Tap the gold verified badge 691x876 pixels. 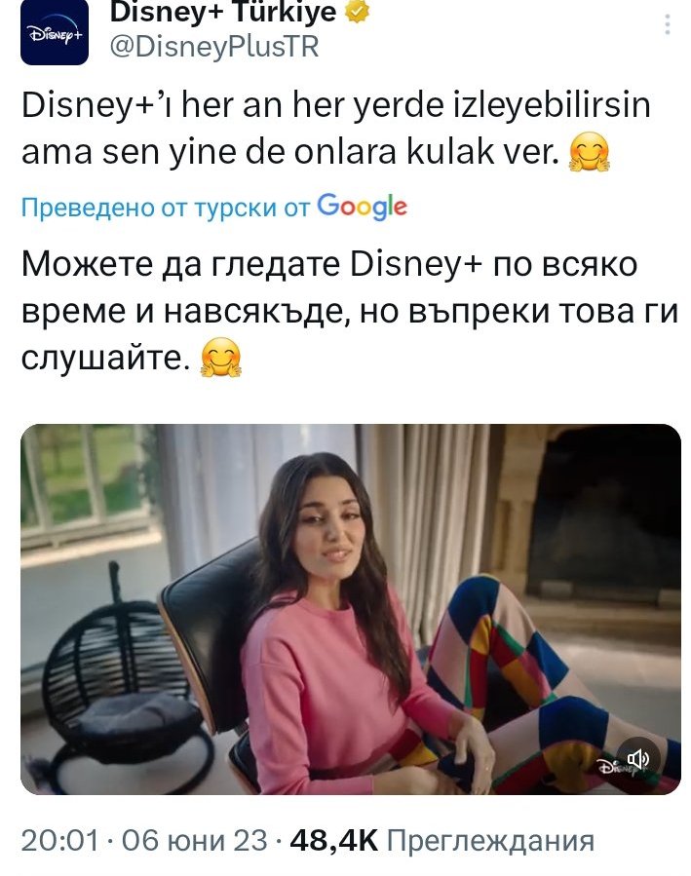point(357,11)
